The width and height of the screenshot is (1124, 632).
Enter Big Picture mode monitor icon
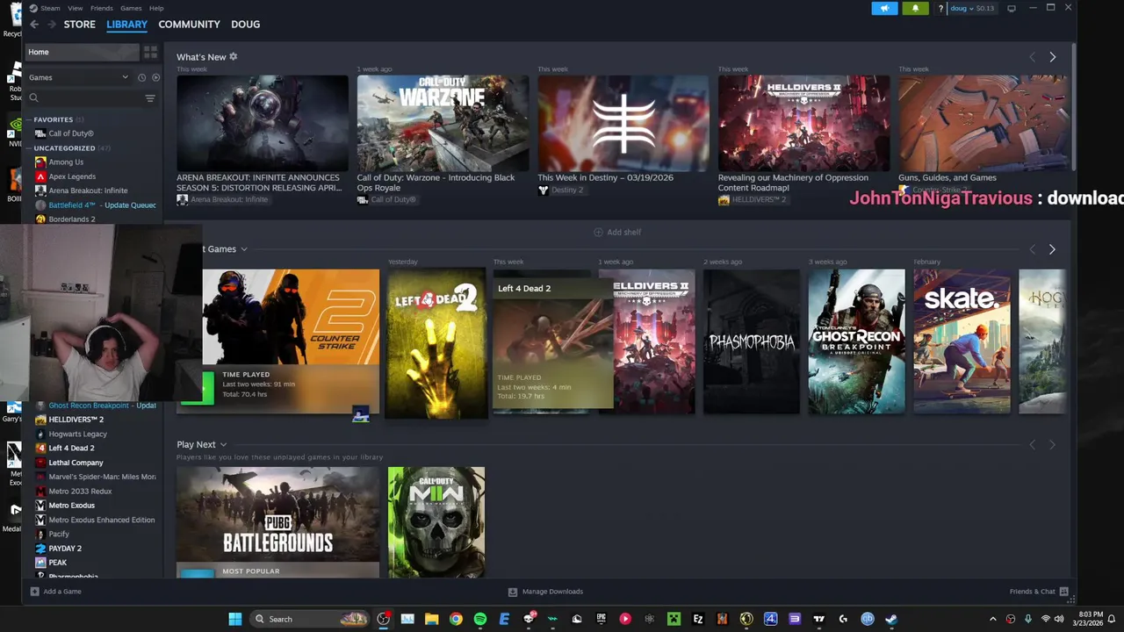[x=1012, y=8]
